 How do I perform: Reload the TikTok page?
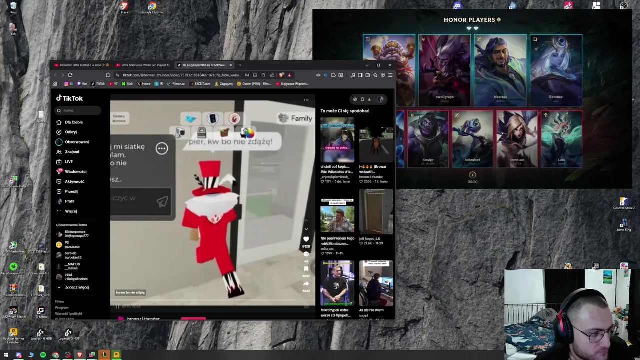tap(70, 75)
